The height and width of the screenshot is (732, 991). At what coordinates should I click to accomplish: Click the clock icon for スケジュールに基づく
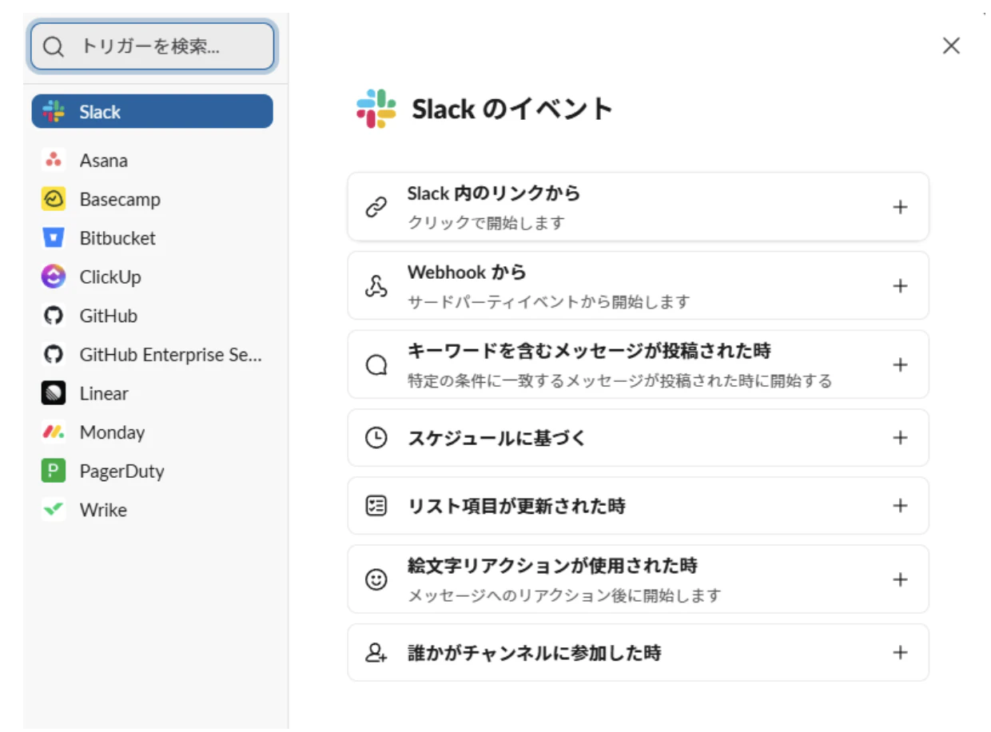click(376, 438)
